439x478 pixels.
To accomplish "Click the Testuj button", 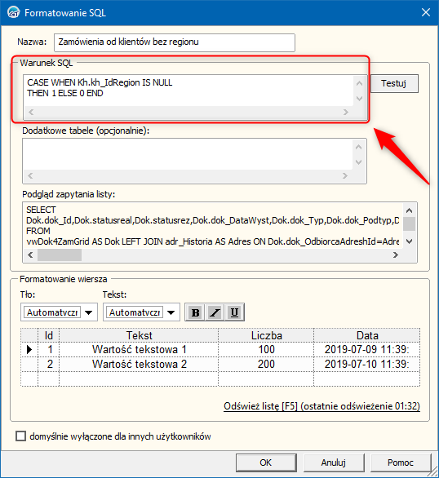I will pos(394,83).
